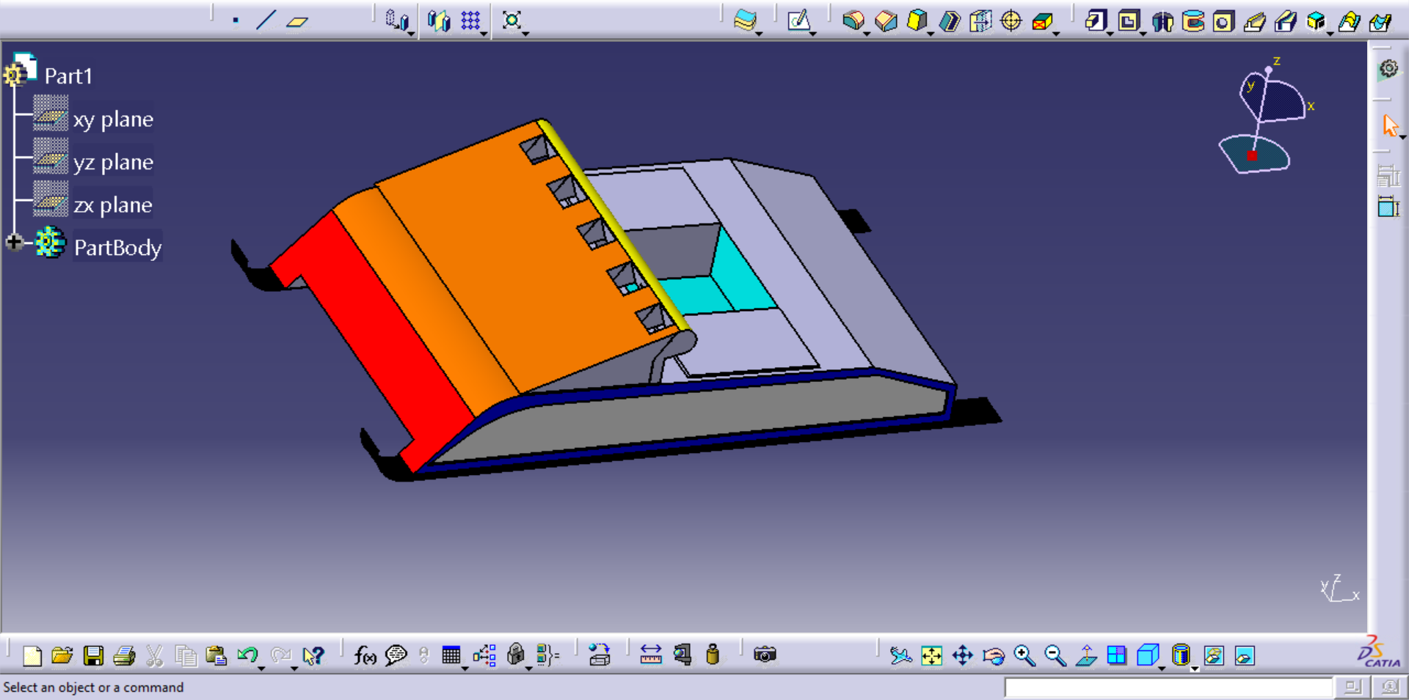Open the Formula f(x) editor
This screenshot has height=700, width=1409.
[365, 655]
